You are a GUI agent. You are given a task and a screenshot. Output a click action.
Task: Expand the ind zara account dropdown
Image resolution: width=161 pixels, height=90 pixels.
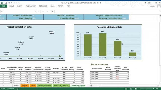(156, 6)
